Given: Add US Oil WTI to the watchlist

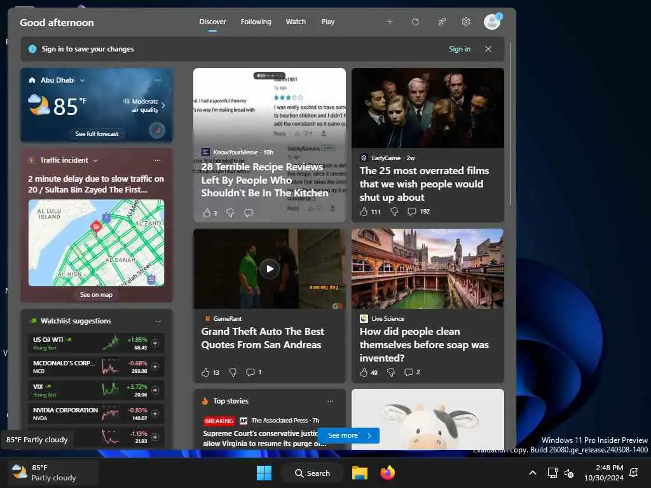Looking at the screenshot, I should pyautogui.click(x=155, y=343).
